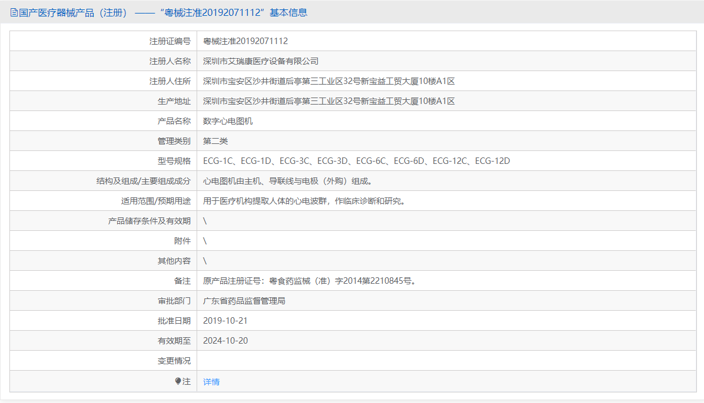
Task: Click the 附件 label
Action: (x=182, y=241)
